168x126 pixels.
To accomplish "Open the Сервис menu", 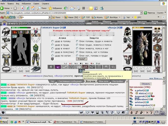I will coord(36,4).
